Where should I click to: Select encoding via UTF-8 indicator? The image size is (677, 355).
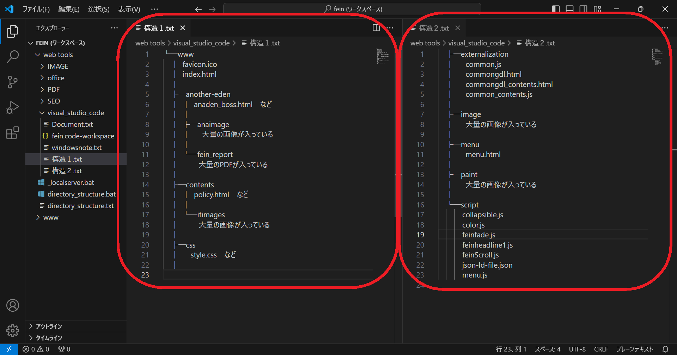[x=577, y=349]
